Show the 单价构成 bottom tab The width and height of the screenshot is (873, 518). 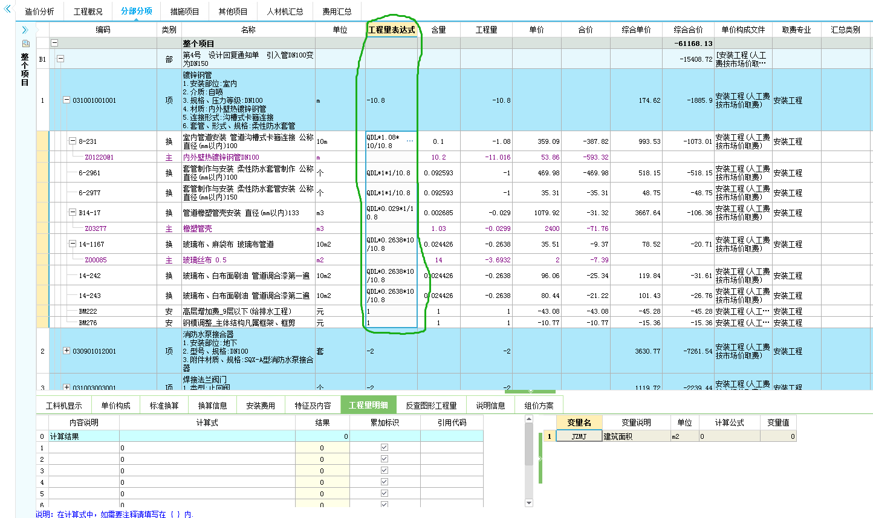(115, 406)
